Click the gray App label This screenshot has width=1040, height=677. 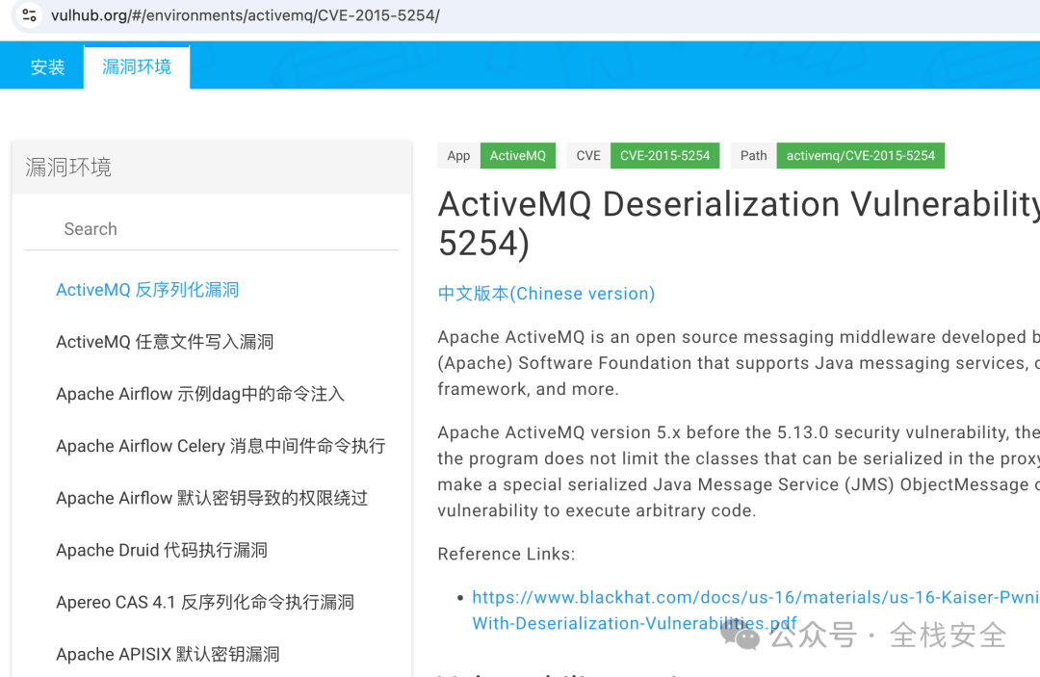458,156
